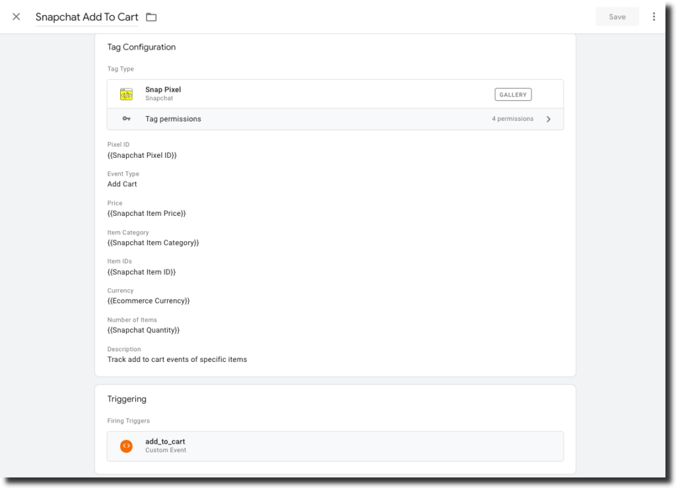The width and height of the screenshot is (676, 488).
Task: Close the tag editor with X icon
Action: [17, 17]
